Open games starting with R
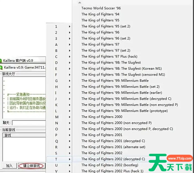The image size is (194, 173). coord(59,147)
